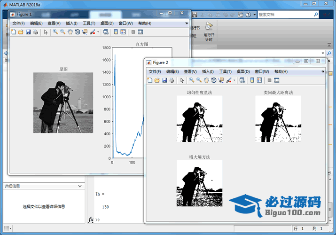The width and height of the screenshot is (336, 235).
Task: Open 文件(F) menu in Figure 1
Action: tap(18, 23)
